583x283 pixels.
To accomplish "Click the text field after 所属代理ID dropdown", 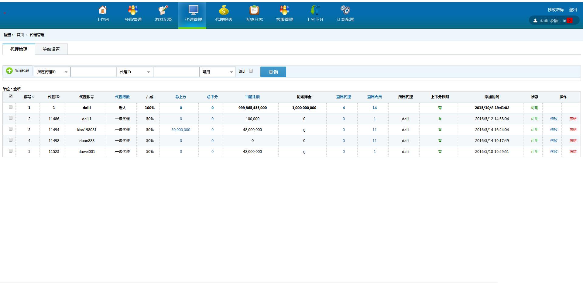I will pos(94,72).
